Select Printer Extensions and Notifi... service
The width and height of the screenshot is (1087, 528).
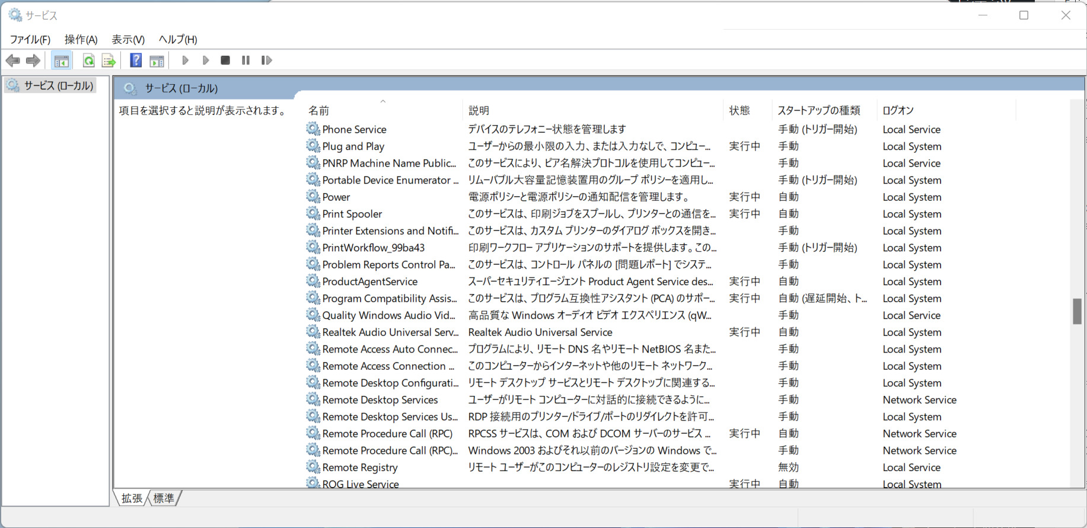click(x=390, y=231)
